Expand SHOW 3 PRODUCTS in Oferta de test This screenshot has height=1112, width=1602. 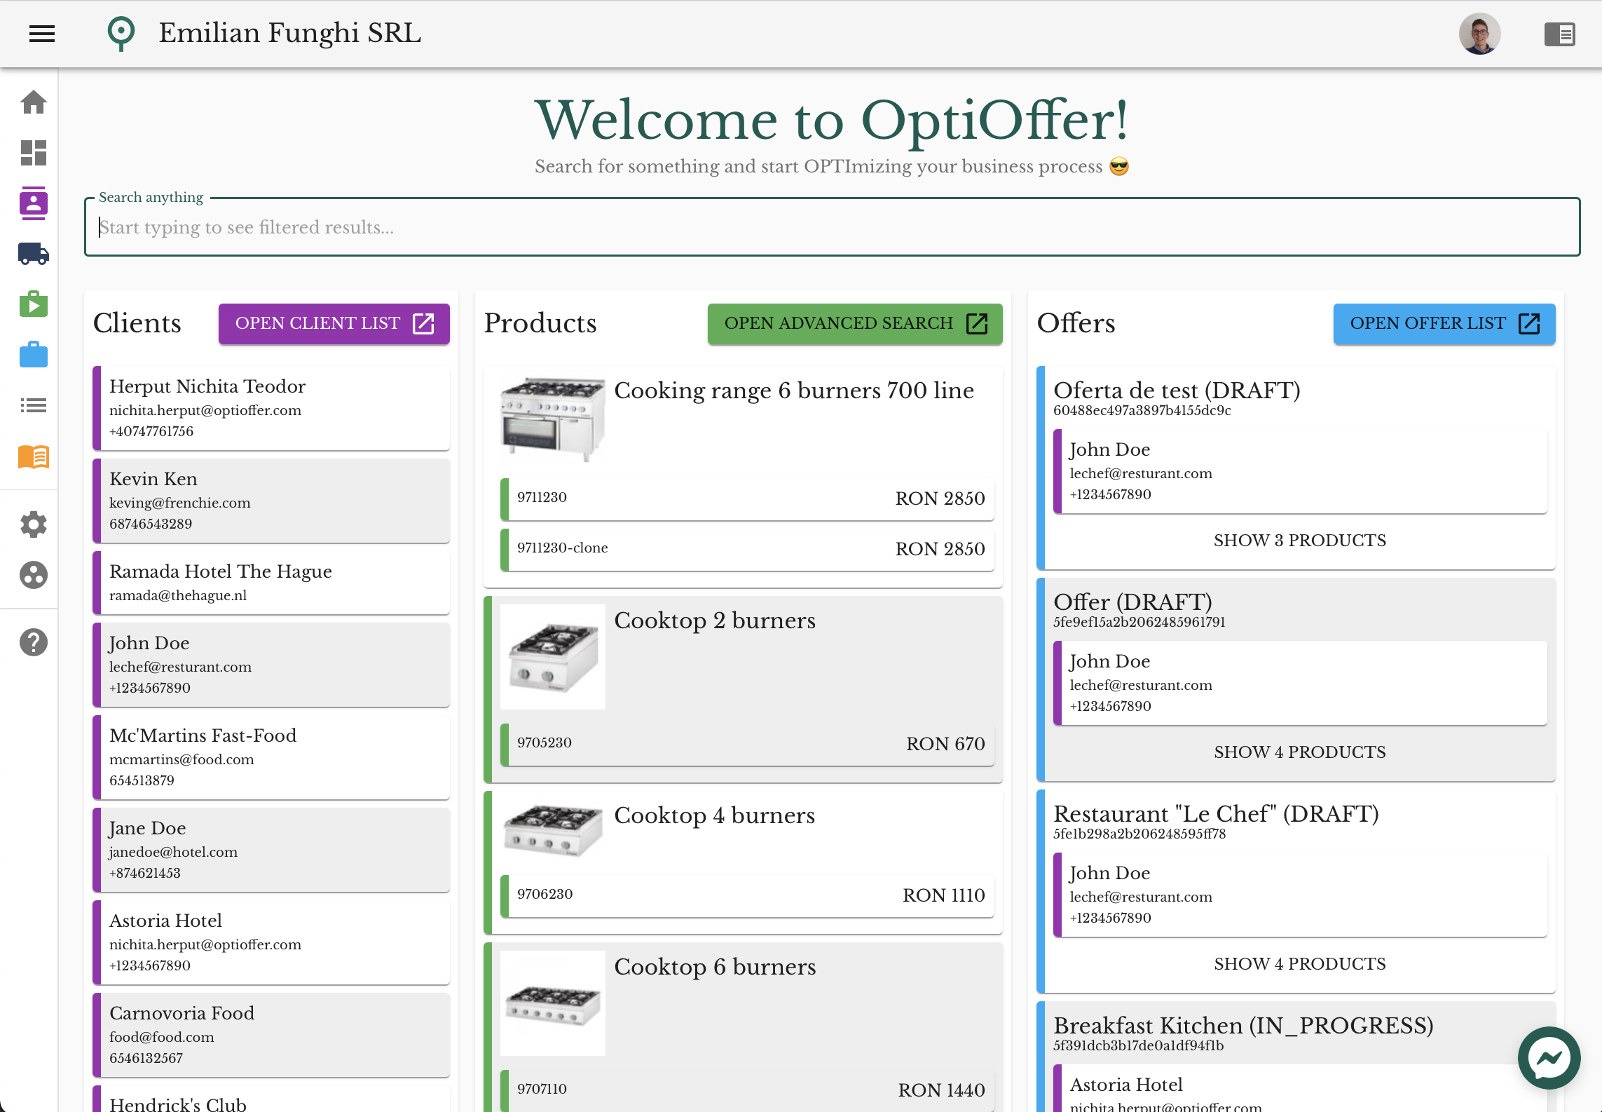(1299, 541)
